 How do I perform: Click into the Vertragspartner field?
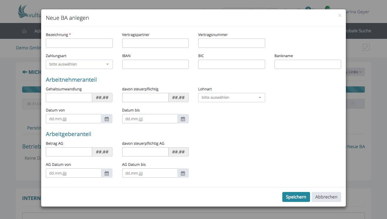pyautogui.click(x=155, y=43)
